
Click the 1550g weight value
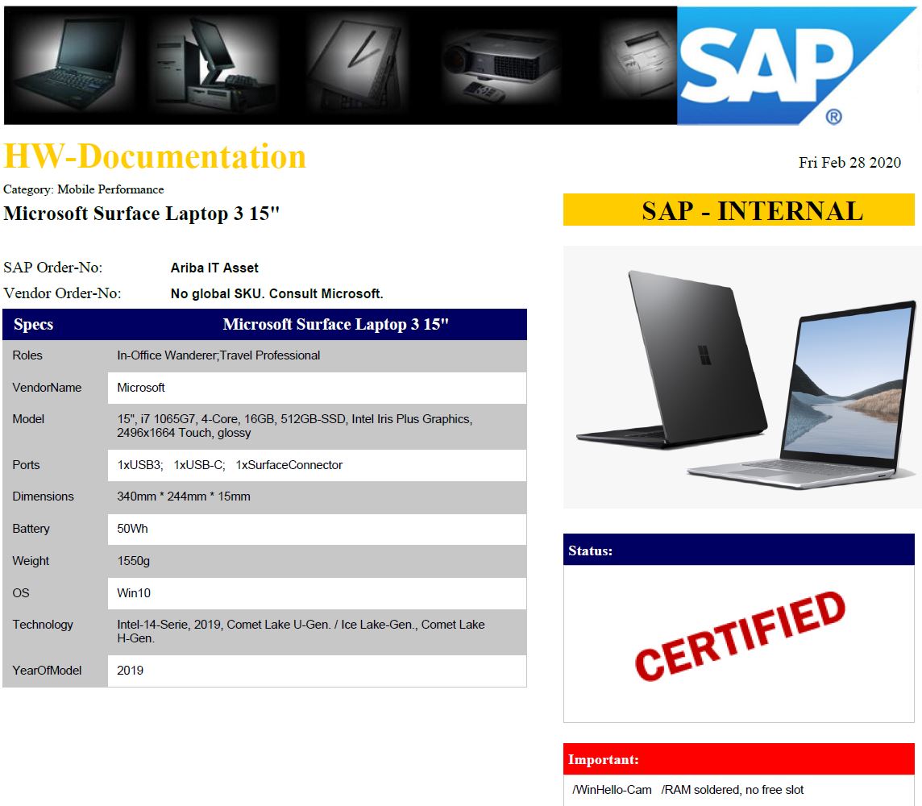pos(134,562)
